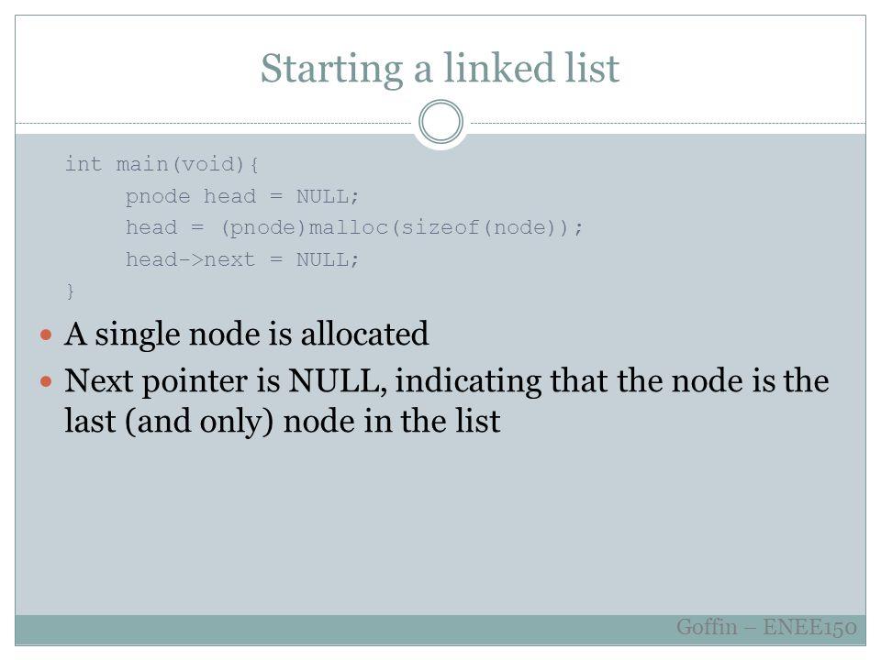Click the malloc(sizeof(node)) code line
The height and width of the screenshot is (660, 881).
click(354, 228)
